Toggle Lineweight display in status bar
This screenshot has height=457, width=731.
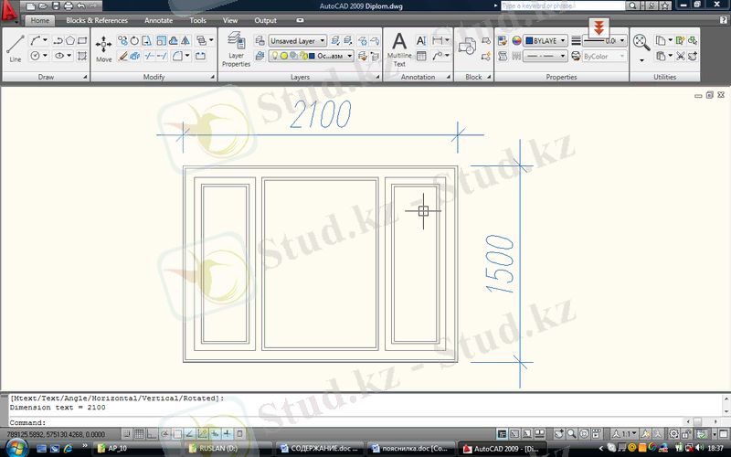(x=227, y=433)
